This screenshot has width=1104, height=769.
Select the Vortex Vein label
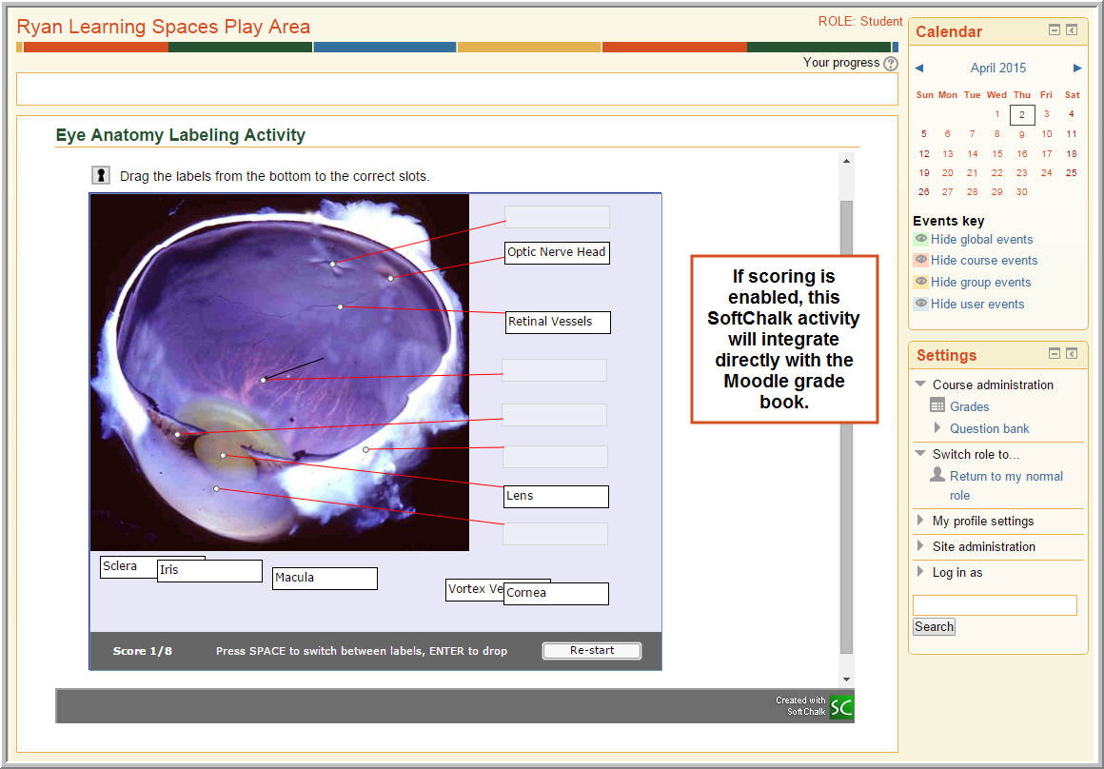point(475,590)
